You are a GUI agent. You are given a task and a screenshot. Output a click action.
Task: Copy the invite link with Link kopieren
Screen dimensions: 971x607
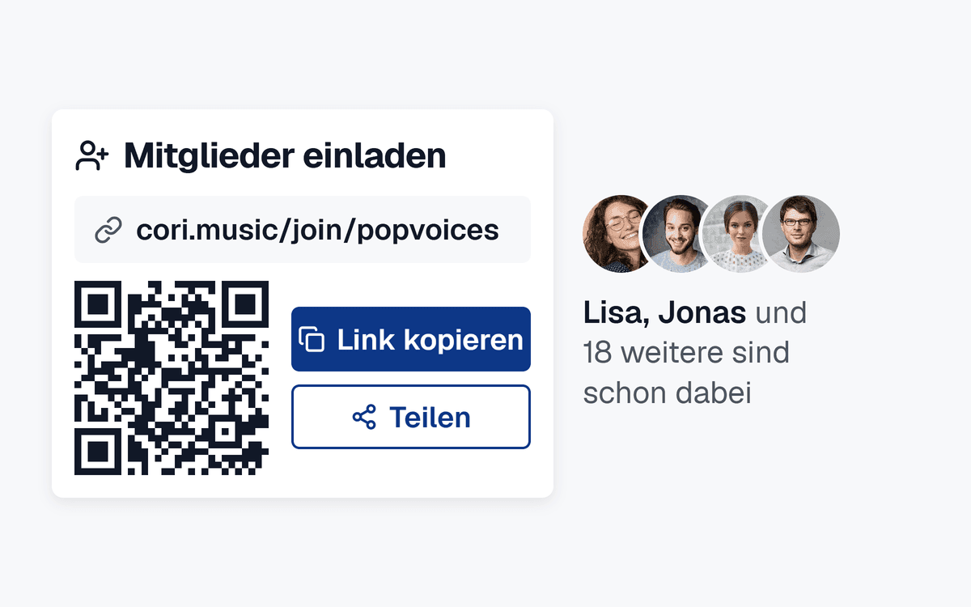click(x=411, y=339)
